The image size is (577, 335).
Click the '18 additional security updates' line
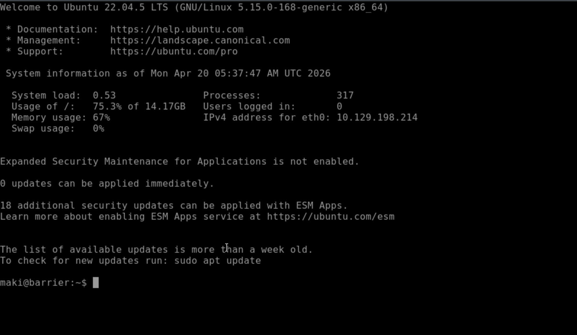coord(174,205)
